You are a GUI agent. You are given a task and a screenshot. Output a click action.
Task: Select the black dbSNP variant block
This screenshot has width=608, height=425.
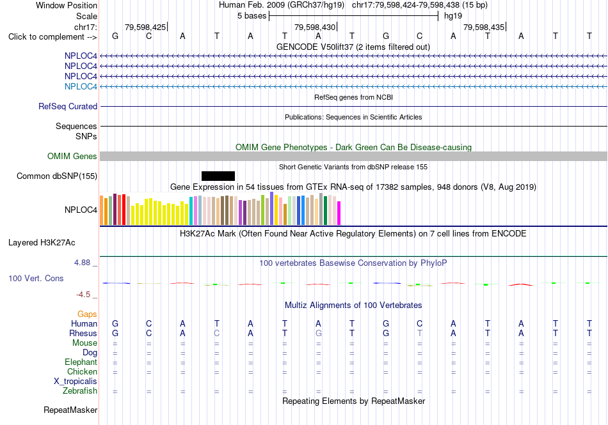coord(218,176)
